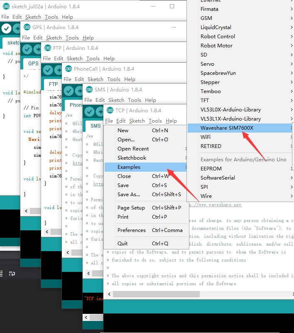294x333 pixels.
Task: Open SPI examples entry
Action: click(x=240, y=187)
